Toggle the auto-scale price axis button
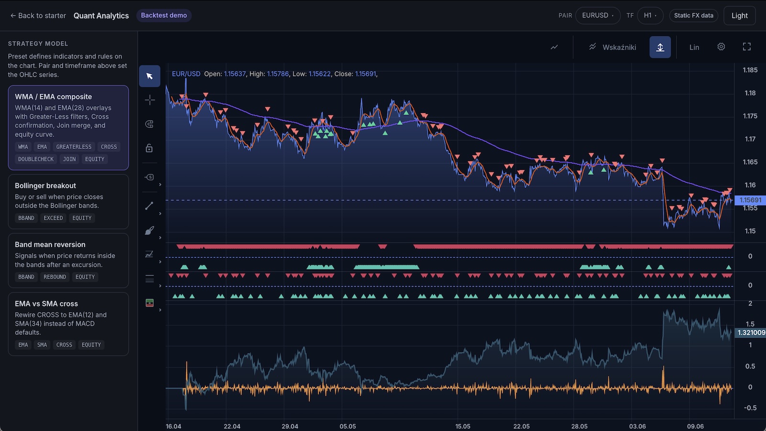766x431 pixels. pos(660,47)
